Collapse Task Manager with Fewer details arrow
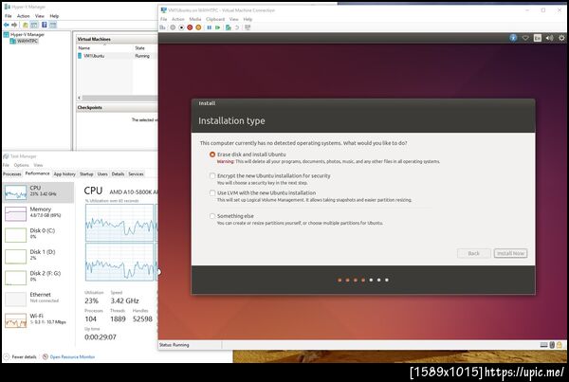 coord(7,356)
